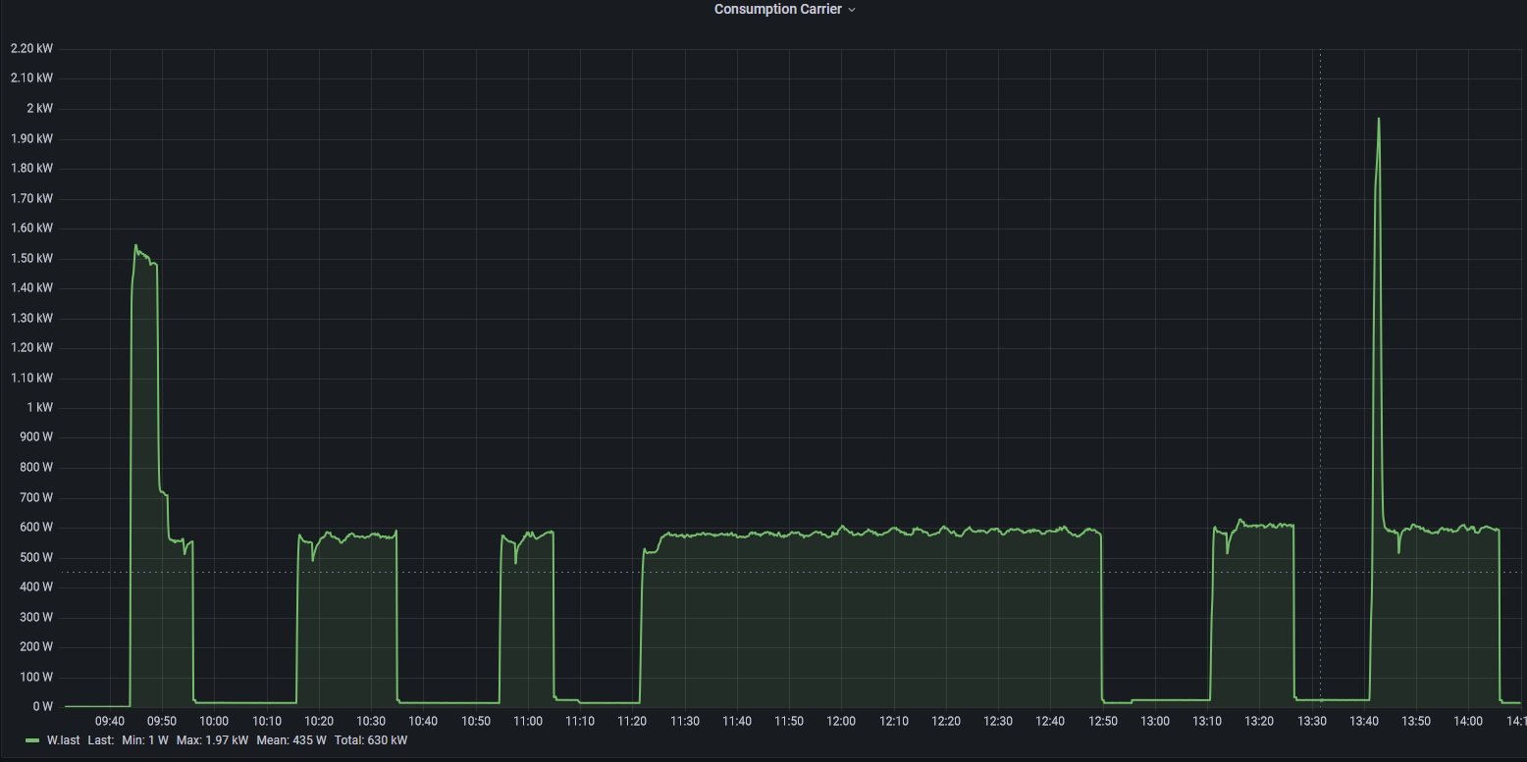1527x762 pixels.
Task: Click the tip of the 1.97 kW spike
Action: 1379,119
